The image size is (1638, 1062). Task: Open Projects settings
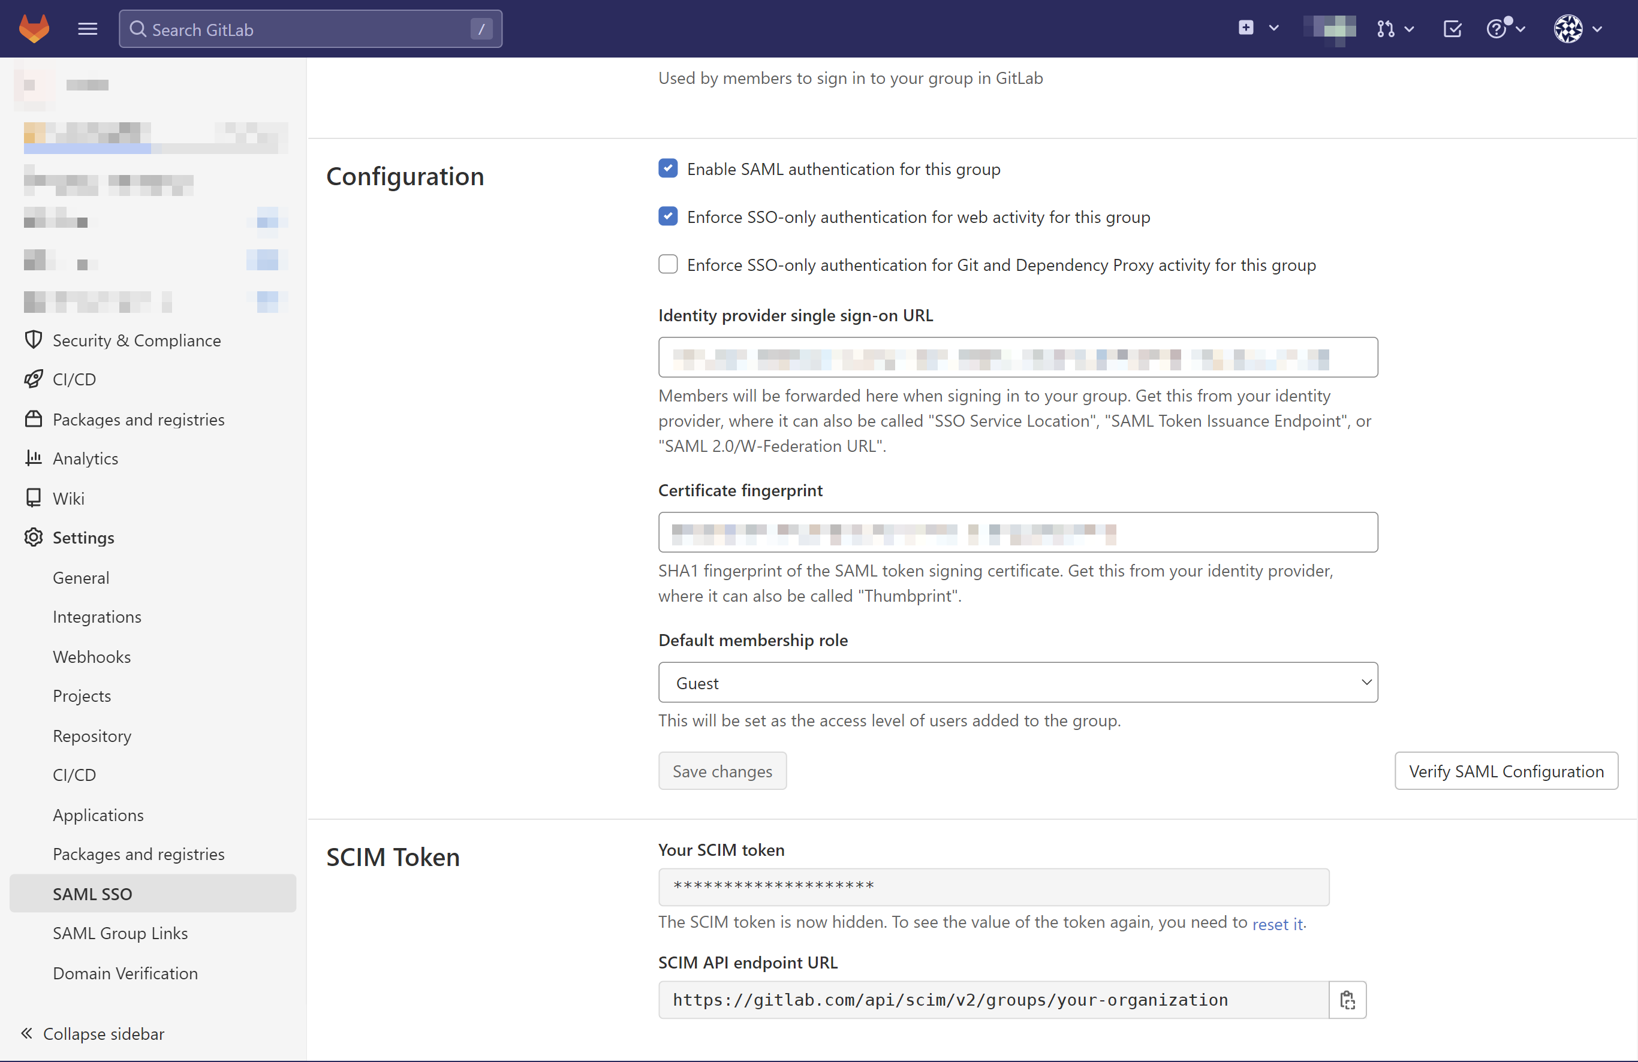click(82, 696)
